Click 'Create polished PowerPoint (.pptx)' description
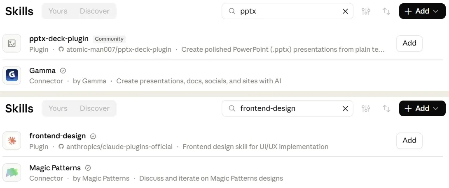The height and width of the screenshot is (188, 449). click(x=283, y=49)
